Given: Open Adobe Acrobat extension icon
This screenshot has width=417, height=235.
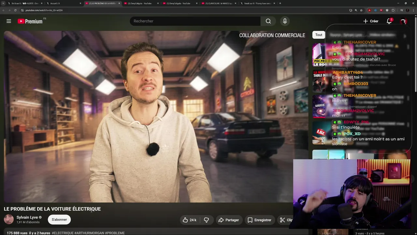Looking at the screenshot, I should [369, 10].
